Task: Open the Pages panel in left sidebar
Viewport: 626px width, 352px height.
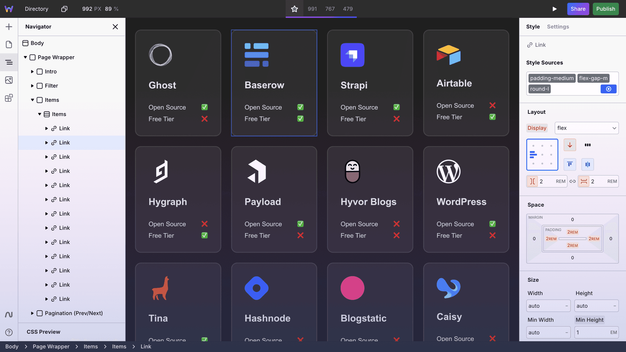Action: [x=9, y=45]
